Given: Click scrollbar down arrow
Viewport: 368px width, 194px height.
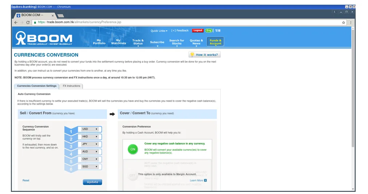Looking at the screenshot, I should 353,189.
